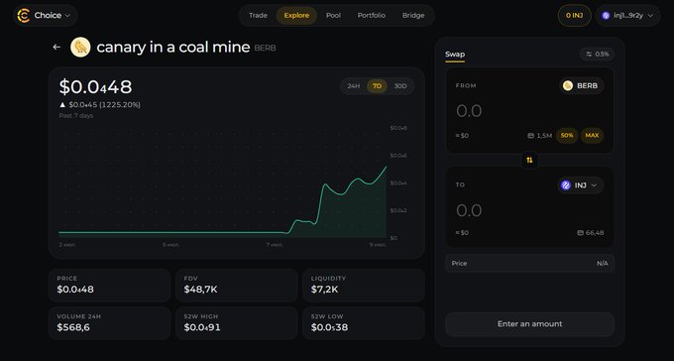Select the 7D chart range

[x=377, y=86]
